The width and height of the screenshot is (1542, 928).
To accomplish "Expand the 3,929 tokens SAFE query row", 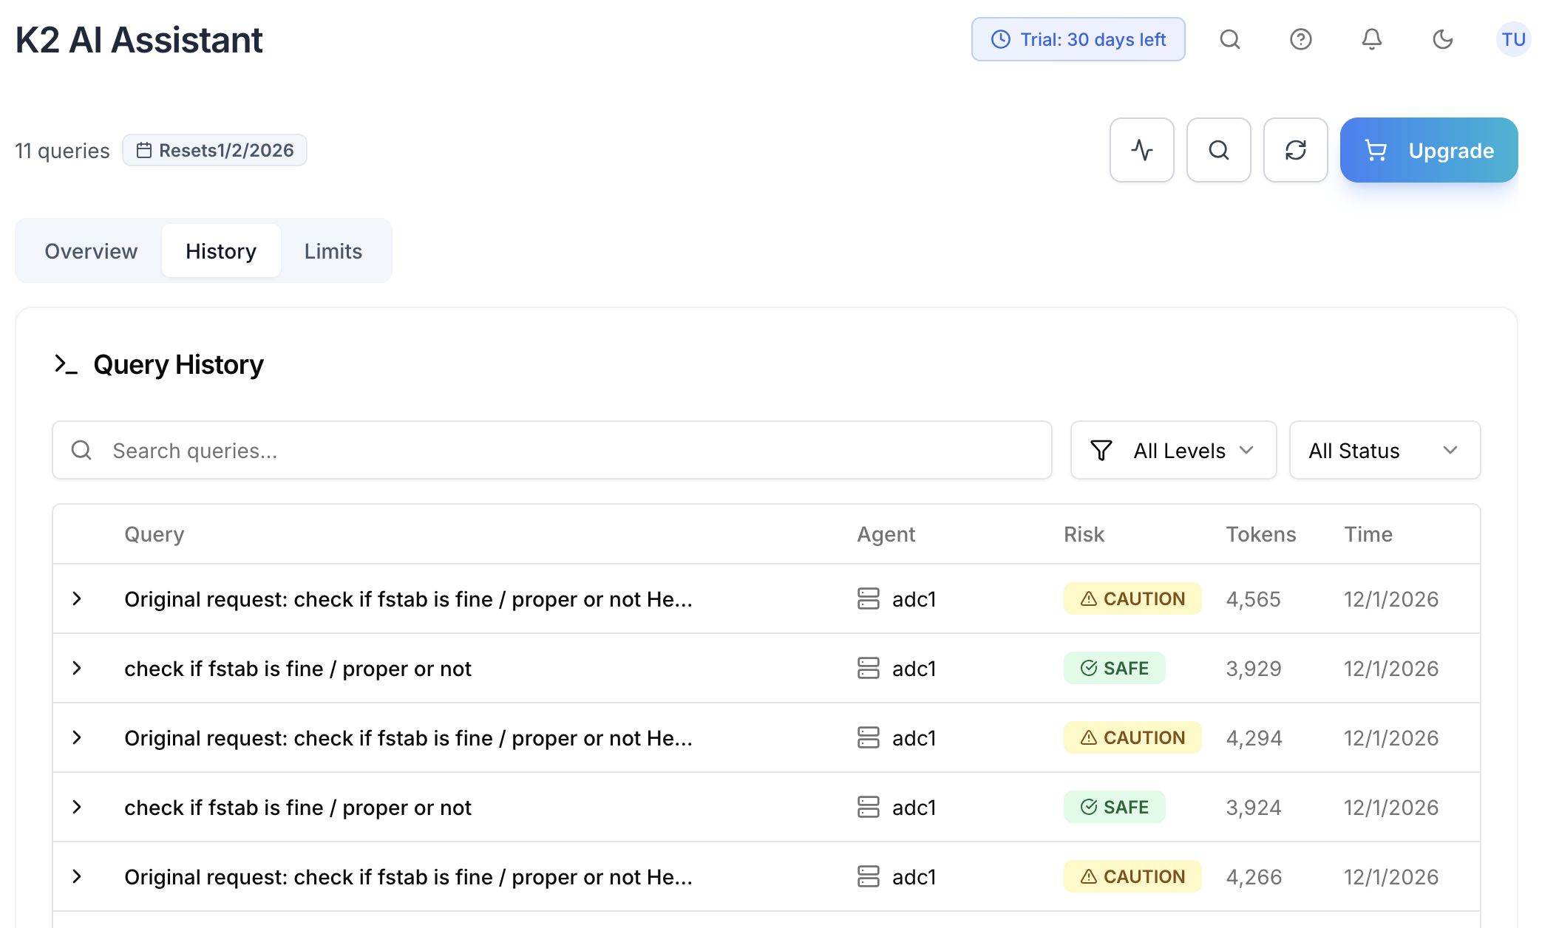I will [77, 668].
